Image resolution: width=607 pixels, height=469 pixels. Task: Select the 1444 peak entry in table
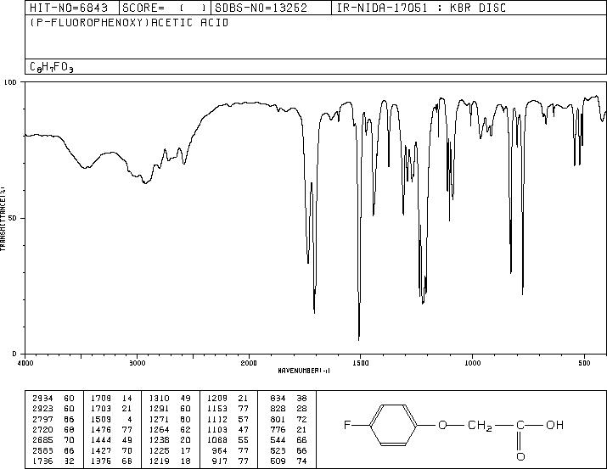click(x=111, y=440)
